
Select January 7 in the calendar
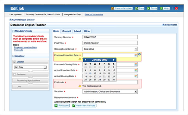pyautogui.click(x=99, y=70)
